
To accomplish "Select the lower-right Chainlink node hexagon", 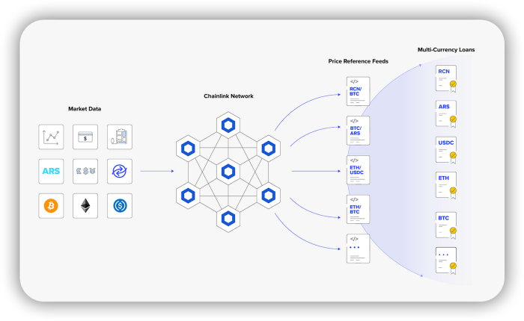I will [269, 196].
